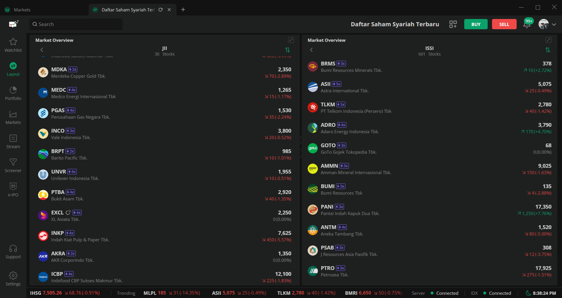
Task: Click the Search input field
Action: click(76, 24)
